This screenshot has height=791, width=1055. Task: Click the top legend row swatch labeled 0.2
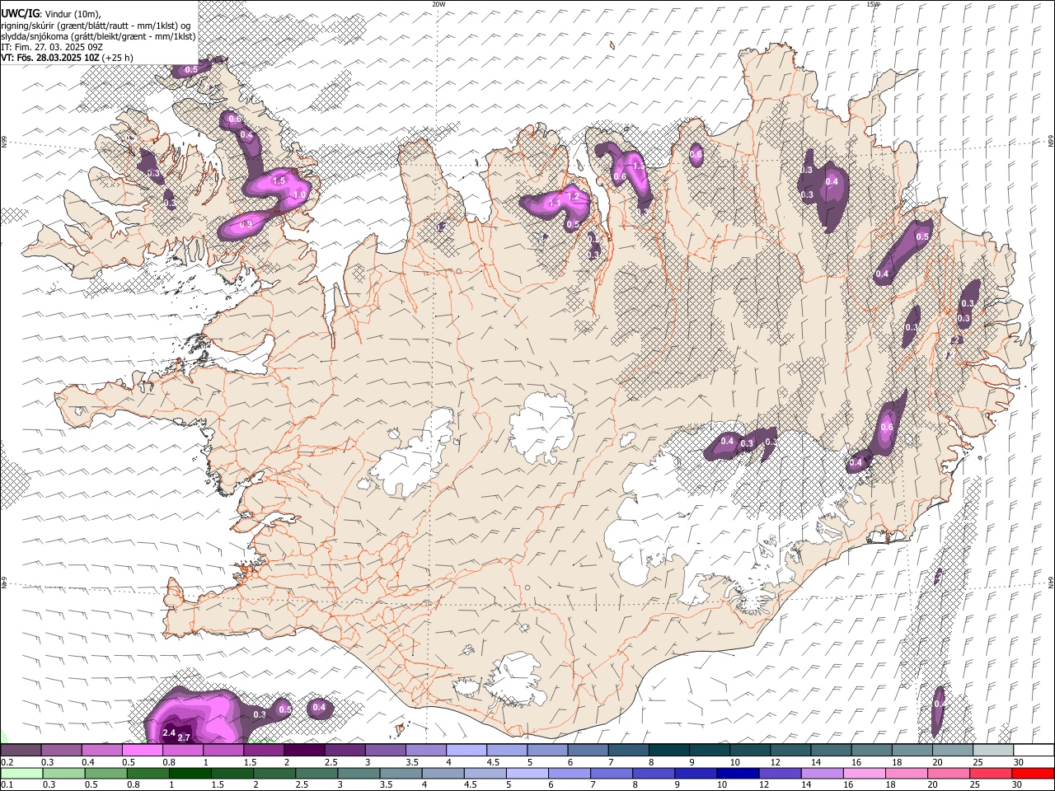pyautogui.click(x=21, y=751)
